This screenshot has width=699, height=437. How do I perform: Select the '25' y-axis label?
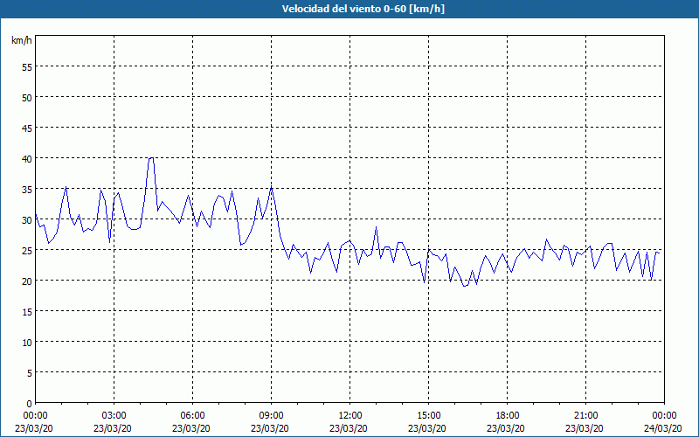tap(27, 250)
